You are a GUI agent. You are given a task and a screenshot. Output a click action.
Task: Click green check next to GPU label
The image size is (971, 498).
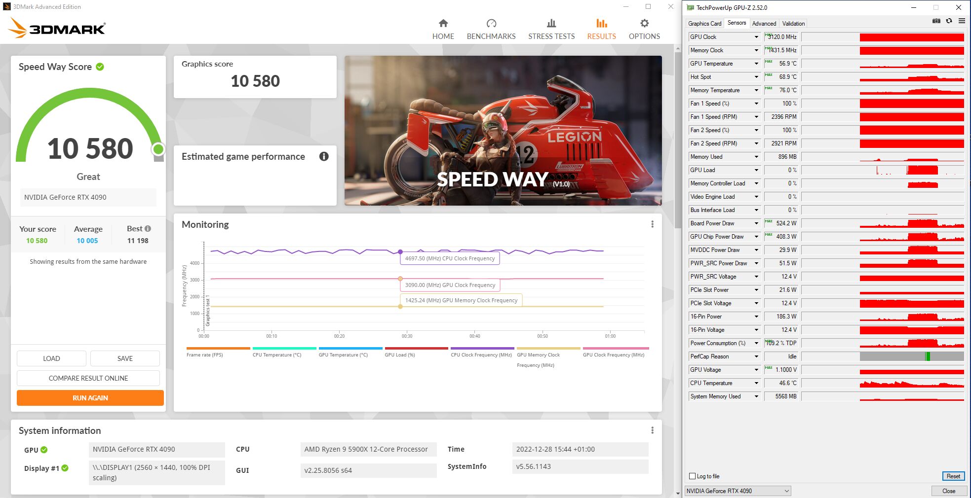(x=44, y=450)
